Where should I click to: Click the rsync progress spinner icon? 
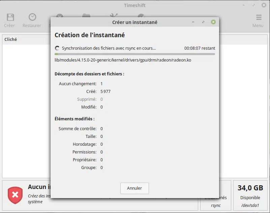pos(57,48)
